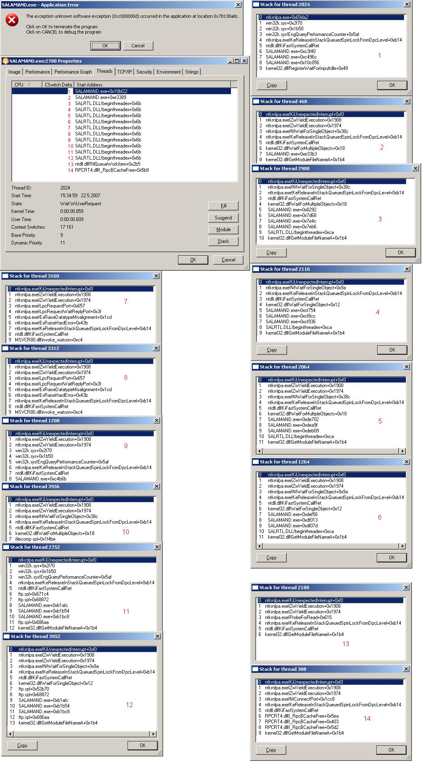Click OK in Stack for thread 2900
Image resolution: width=422 pixels, height=773 pixels.
click(401, 253)
